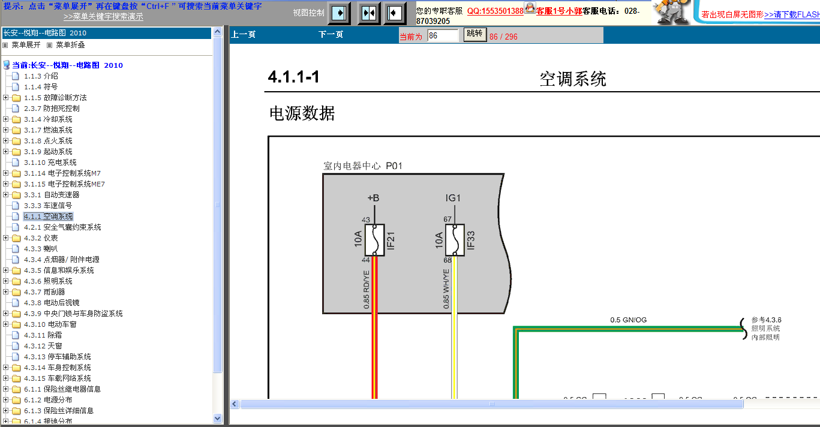Click the tree panel scroll-down arrow
Screen dimensions: 820x427
[x=218, y=418]
